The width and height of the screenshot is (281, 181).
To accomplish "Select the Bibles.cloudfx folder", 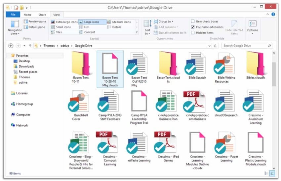I will pyautogui.click(x=256, y=65).
